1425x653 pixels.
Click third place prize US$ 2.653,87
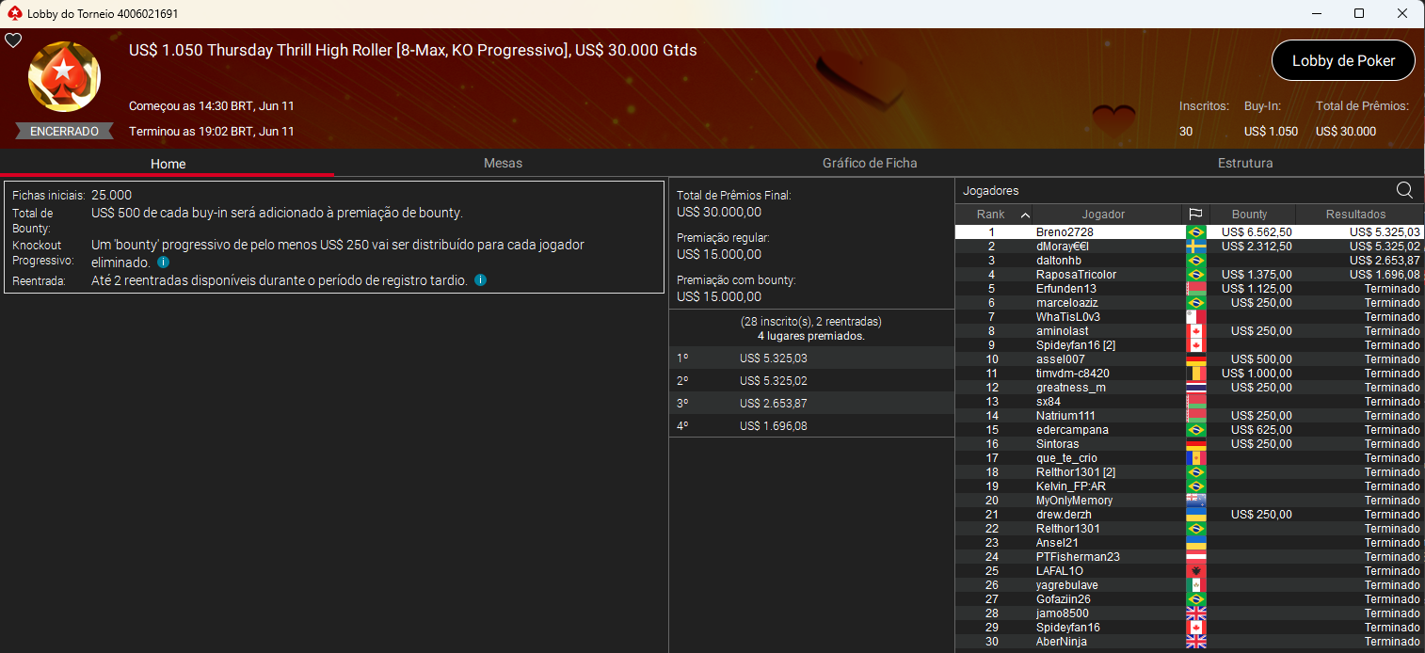pos(774,403)
